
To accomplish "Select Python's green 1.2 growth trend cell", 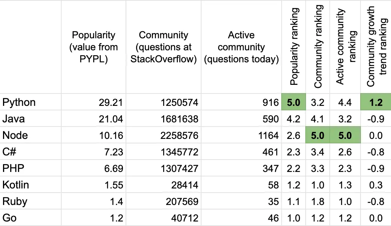I will click(x=376, y=102).
